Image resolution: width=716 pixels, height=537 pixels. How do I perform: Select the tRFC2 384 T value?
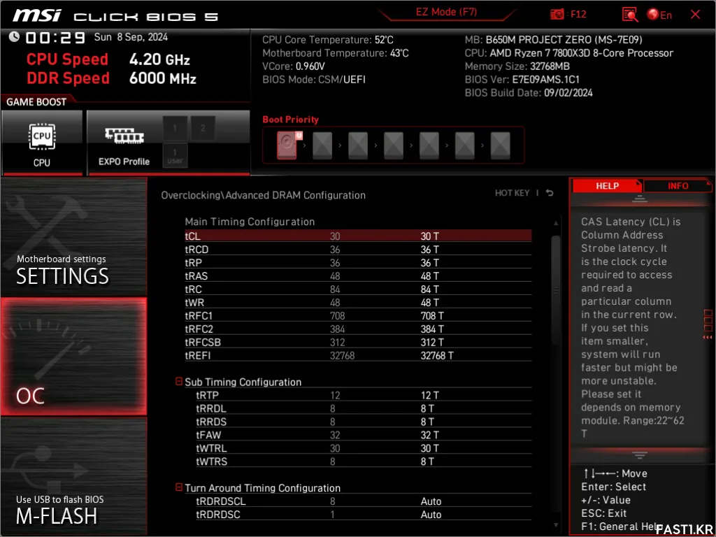432,329
